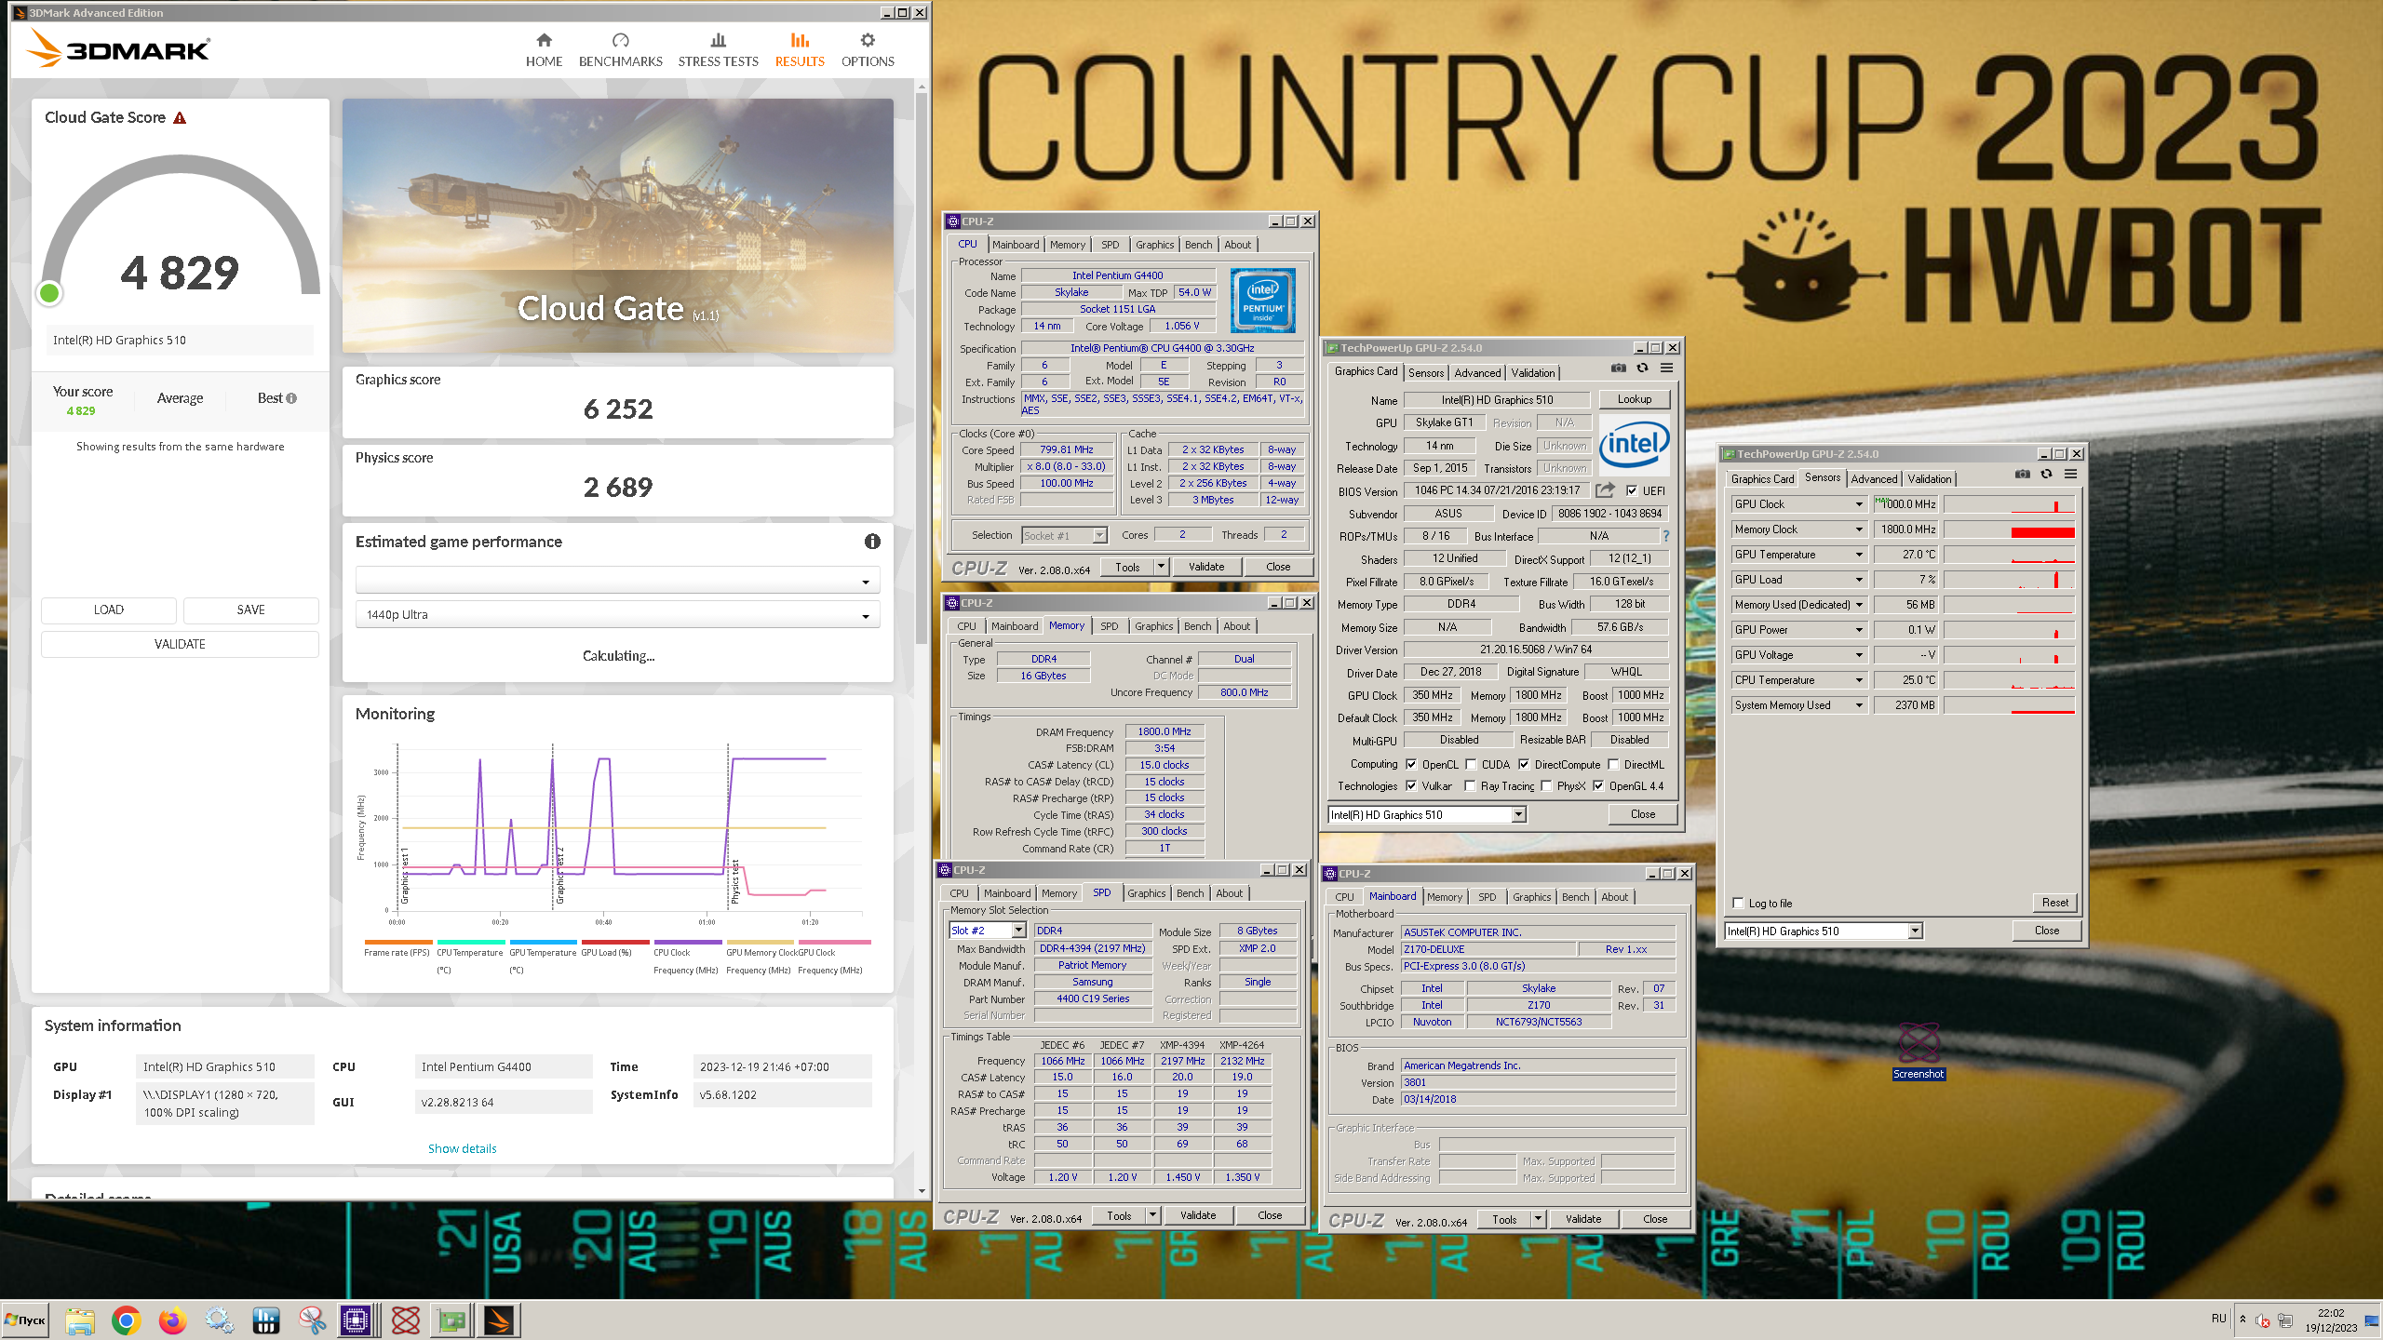The height and width of the screenshot is (1340, 2383).
Task: Toggle the DirectML checkbox in GPU-Z
Action: [1613, 765]
